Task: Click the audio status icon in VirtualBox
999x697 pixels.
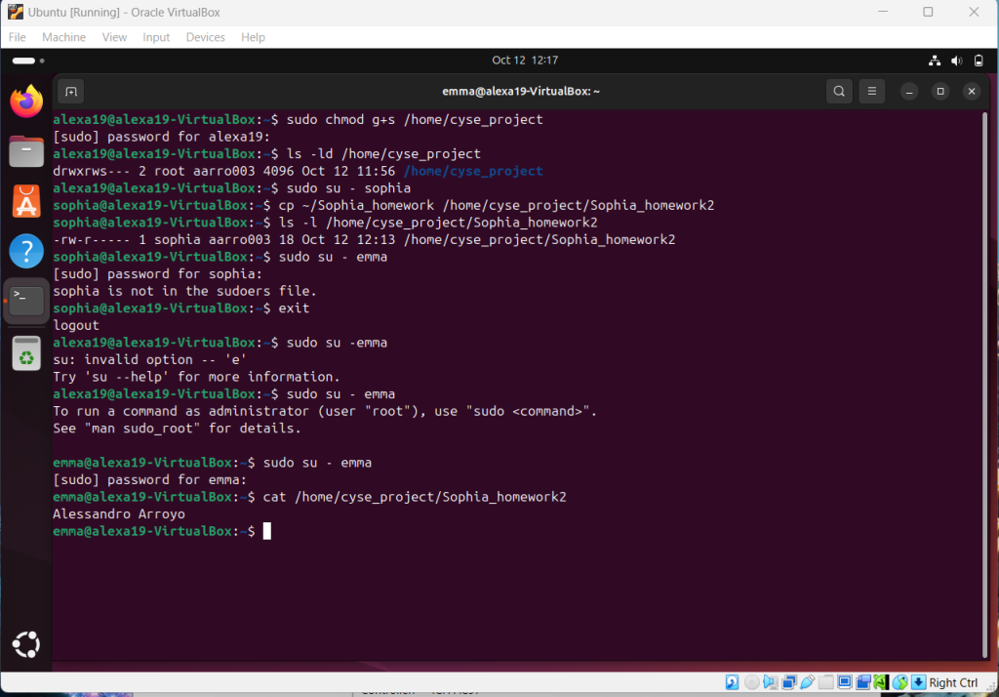Action: pyautogui.click(x=771, y=682)
